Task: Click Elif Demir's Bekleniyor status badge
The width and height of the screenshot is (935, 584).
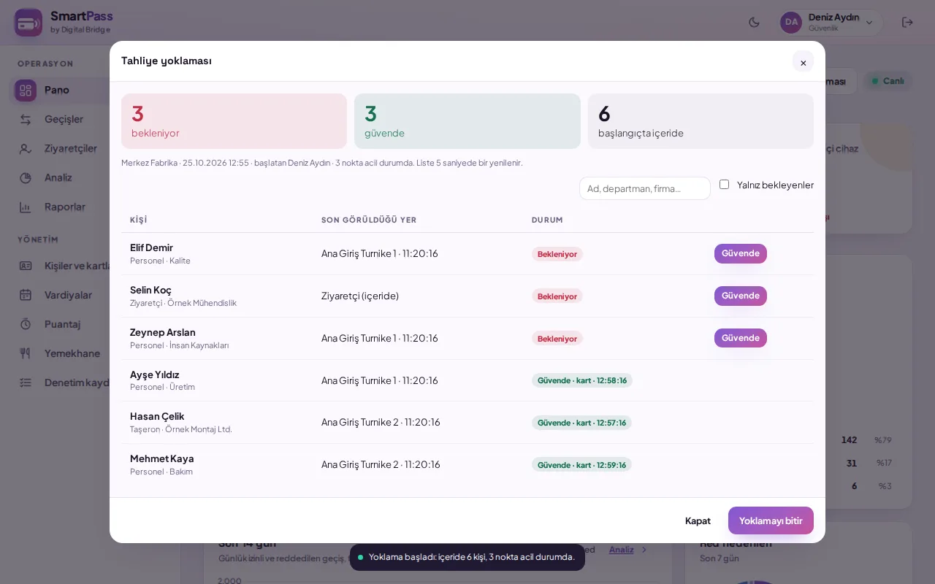Action: coord(557,254)
